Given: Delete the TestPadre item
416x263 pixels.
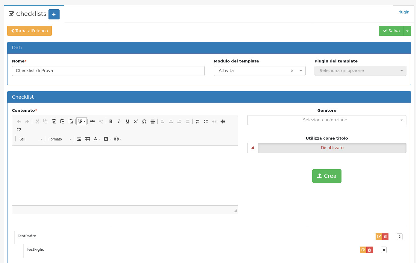Looking at the screenshot, I should (385, 237).
